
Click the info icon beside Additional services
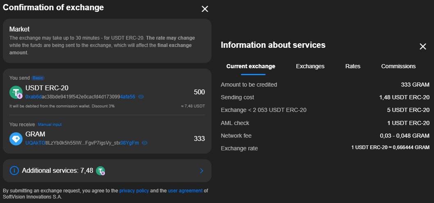point(14,171)
